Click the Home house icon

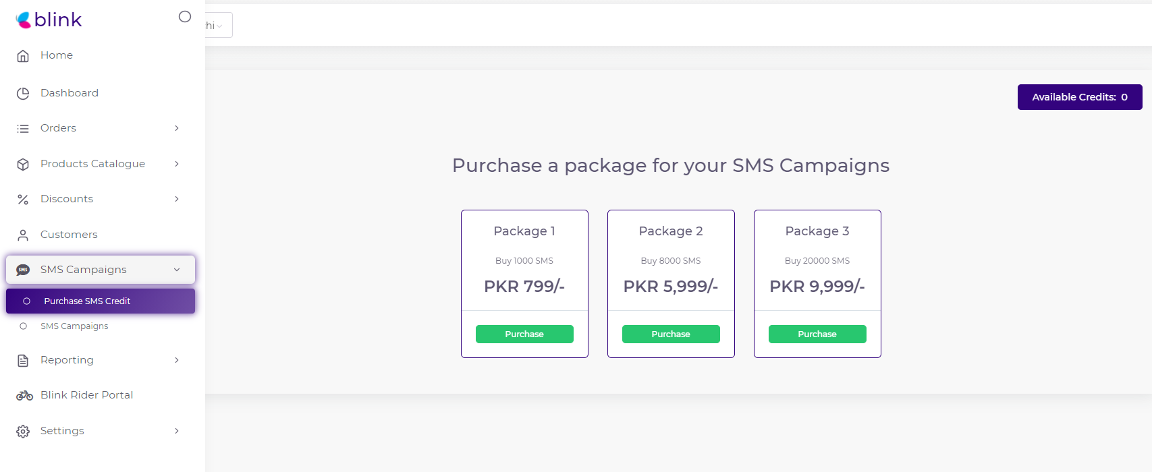pos(23,56)
